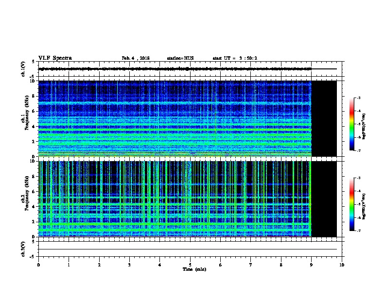This screenshot has width=385, height=297.
Task: Click the "station=HUS" header label
Action: pyautogui.click(x=180, y=58)
